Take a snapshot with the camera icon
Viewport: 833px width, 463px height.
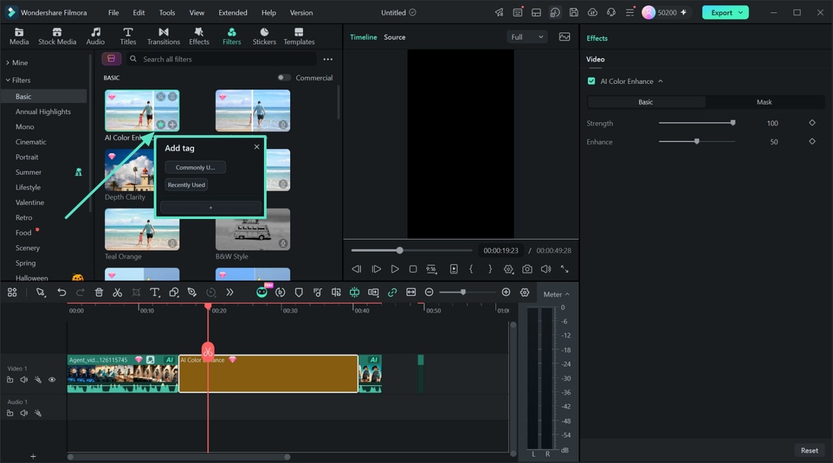tap(527, 270)
